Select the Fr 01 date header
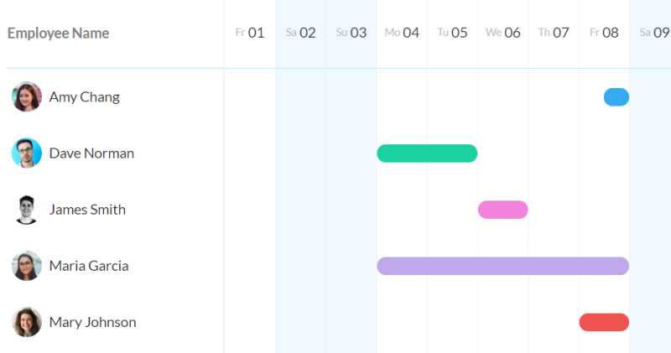Image resolution: width=671 pixels, height=353 pixels. coord(250,33)
